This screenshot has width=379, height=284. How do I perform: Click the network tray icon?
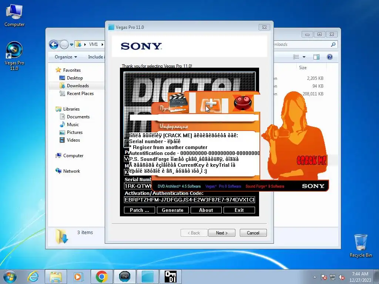point(333,277)
